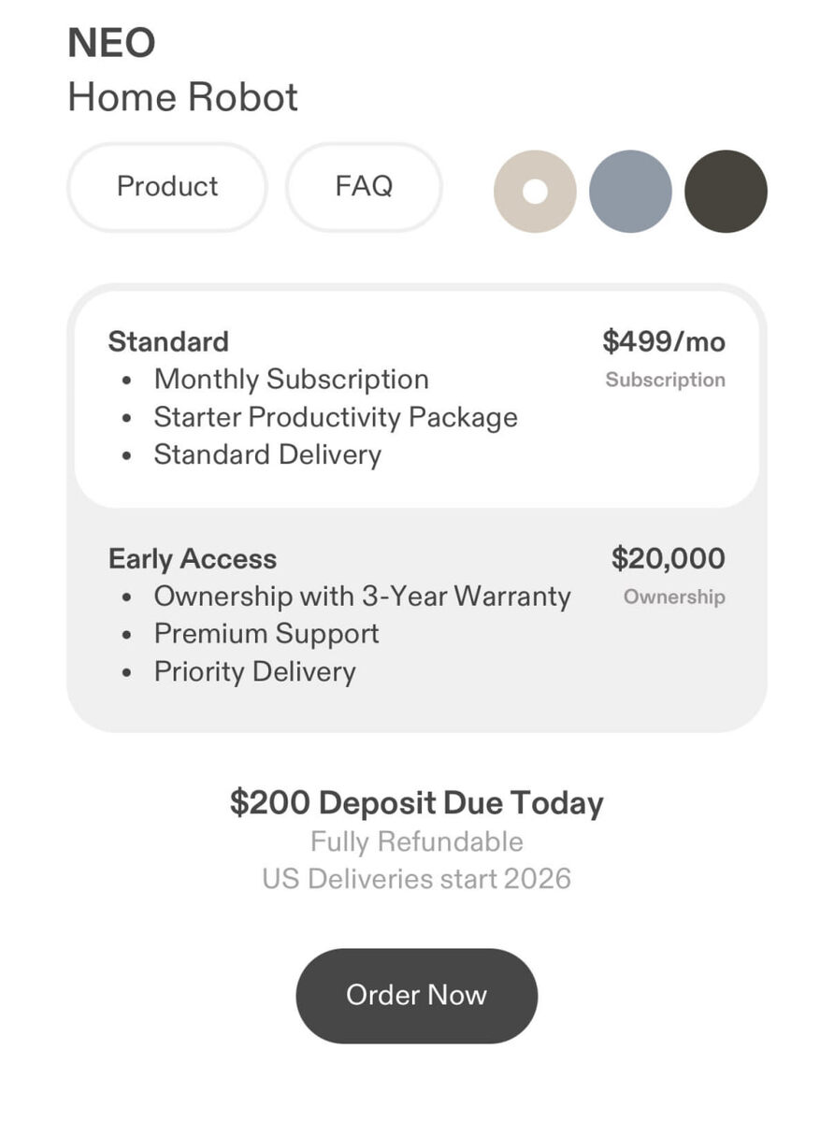This screenshot has height=1122, width=834.
Task: Click the $20,000 price
Action: point(669,559)
